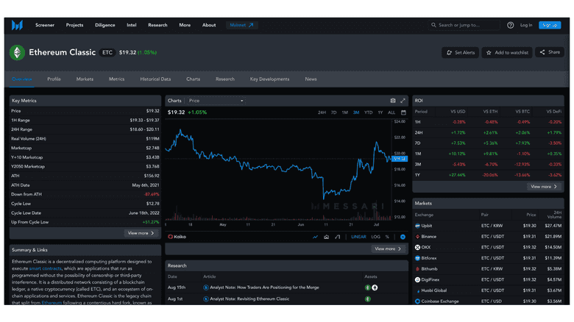Switch the chart scale to LOG
Viewport: 574px width, 322px height.
tap(375, 237)
